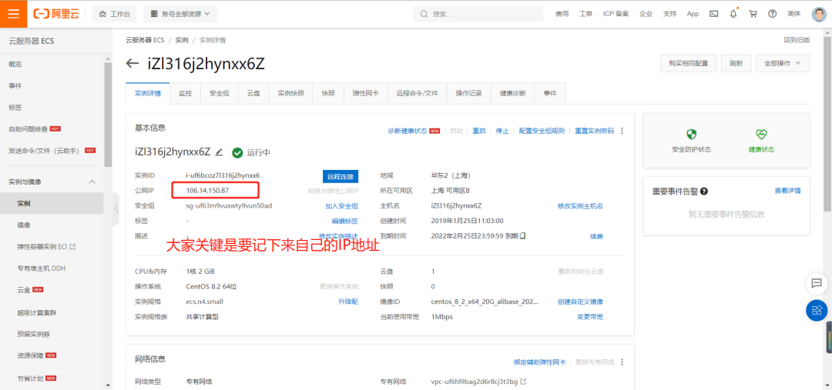The width and height of the screenshot is (832, 390).
Task: Open 网络信息 more options kebab icon
Action: [622, 362]
